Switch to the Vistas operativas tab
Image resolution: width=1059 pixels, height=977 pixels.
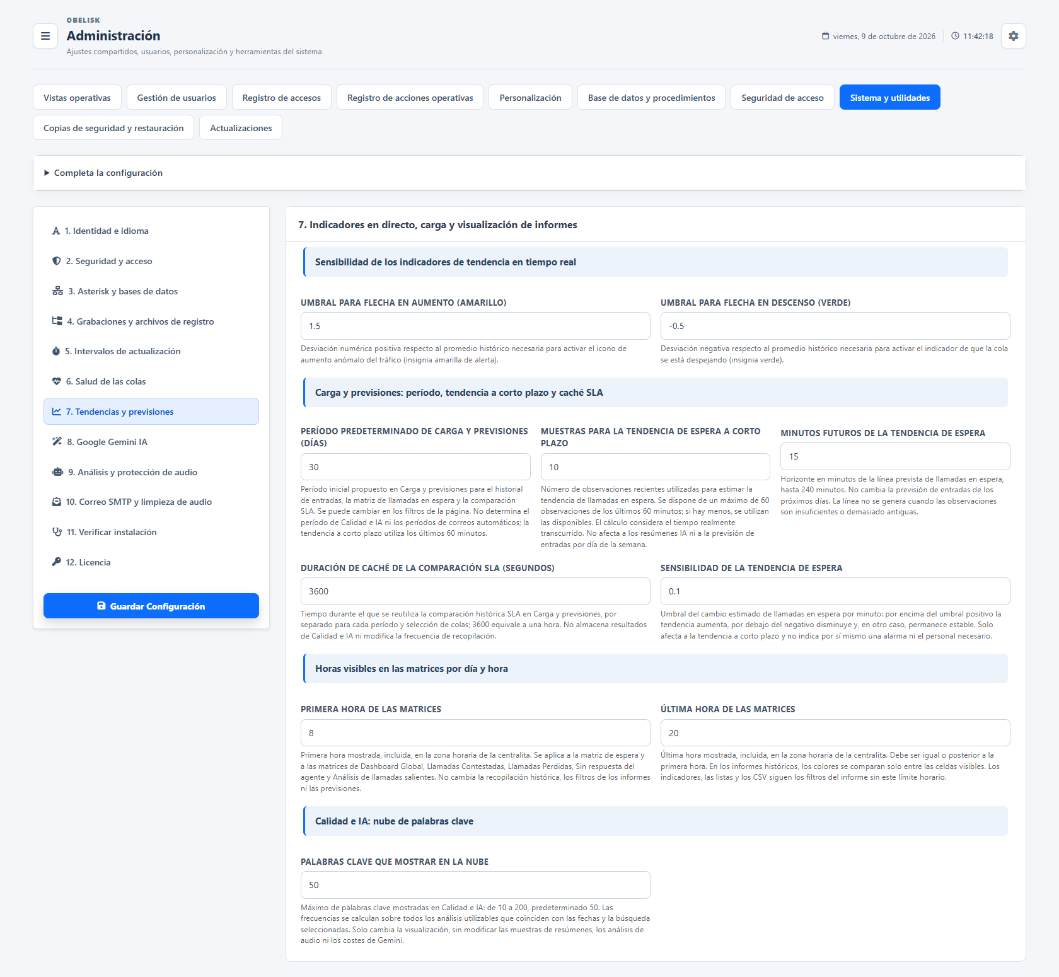77,98
